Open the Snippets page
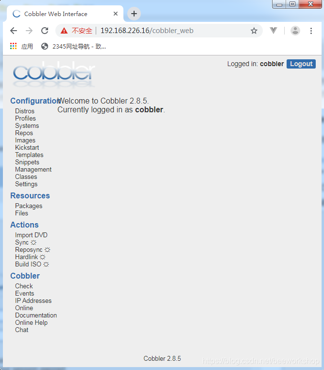This screenshot has height=370, width=324. [x=27, y=162]
